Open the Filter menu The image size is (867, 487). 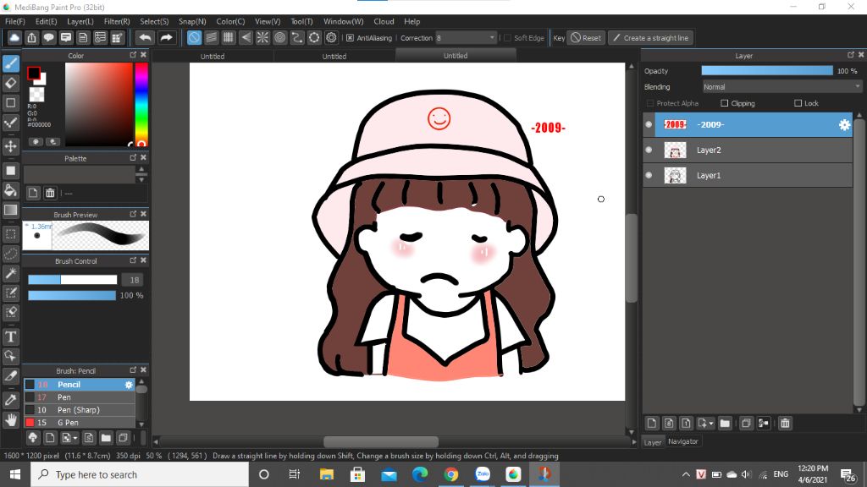(117, 21)
